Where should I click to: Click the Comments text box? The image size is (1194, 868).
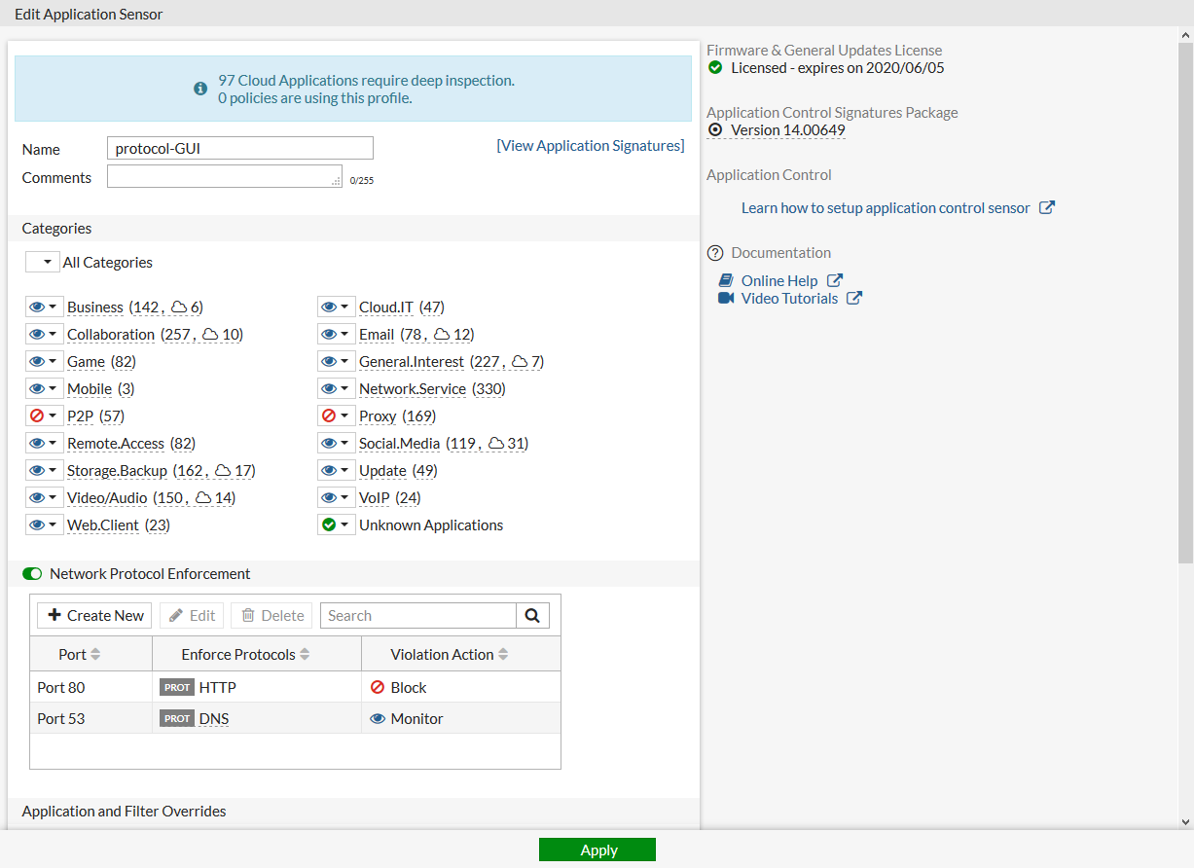click(225, 176)
